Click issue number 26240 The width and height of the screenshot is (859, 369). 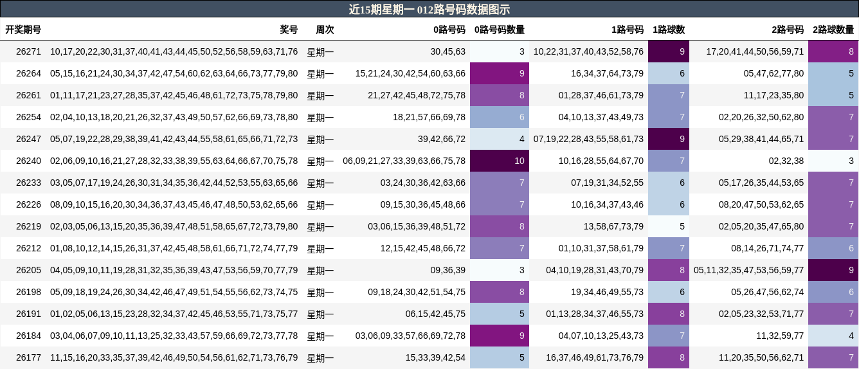tap(28, 161)
